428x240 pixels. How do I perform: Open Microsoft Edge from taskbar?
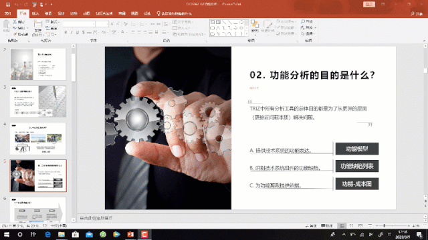tap(47, 234)
